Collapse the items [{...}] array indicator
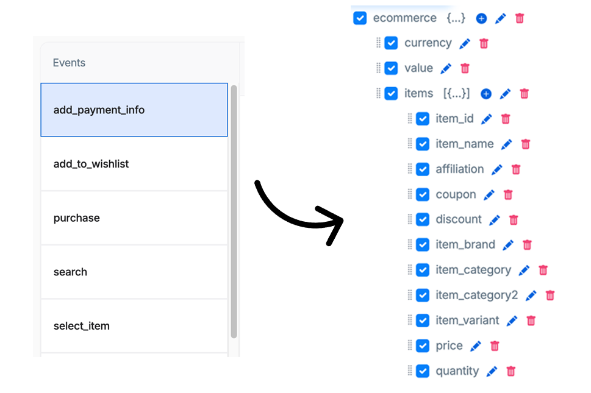This screenshot has height=393, width=591. pyautogui.click(x=457, y=94)
